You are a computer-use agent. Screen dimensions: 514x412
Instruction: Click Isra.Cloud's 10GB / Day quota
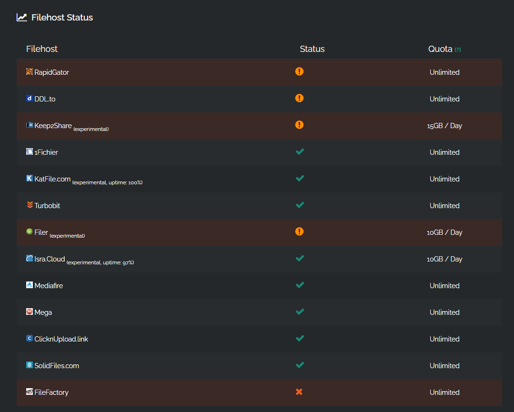point(445,259)
